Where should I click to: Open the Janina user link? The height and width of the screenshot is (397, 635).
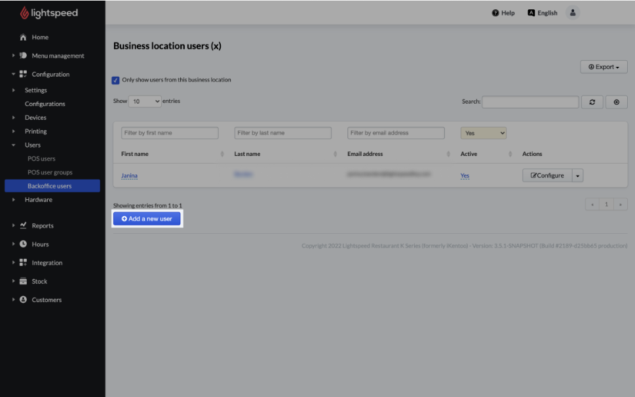(x=129, y=176)
